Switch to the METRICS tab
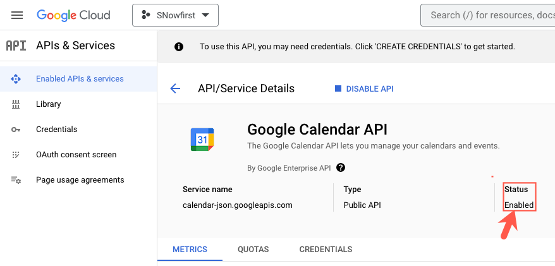The height and width of the screenshot is (266, 555). (x=190, y=250)
